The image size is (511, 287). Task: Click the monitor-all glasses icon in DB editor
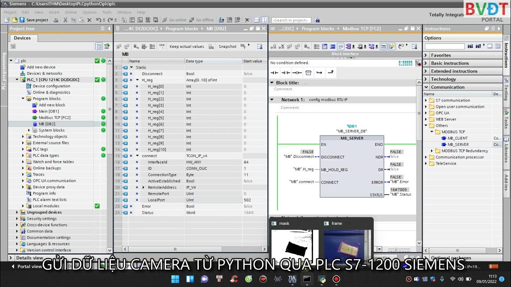click(162, 47)
